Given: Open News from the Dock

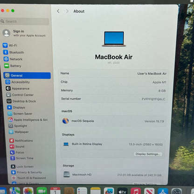Looking at the screenshot, I should (x=149, y=191).
